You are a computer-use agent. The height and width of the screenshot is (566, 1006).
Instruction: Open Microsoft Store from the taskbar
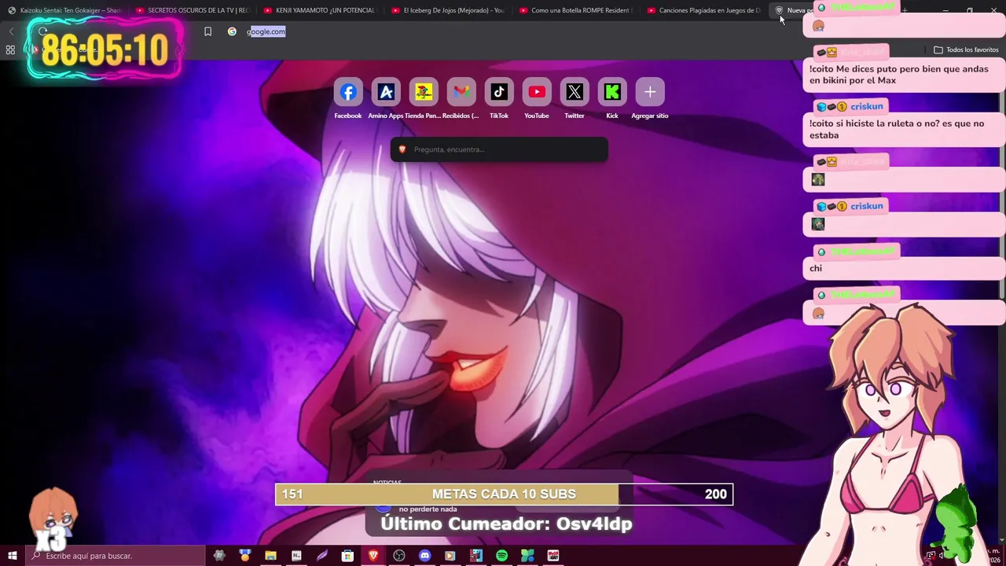(x=347, y=556)
